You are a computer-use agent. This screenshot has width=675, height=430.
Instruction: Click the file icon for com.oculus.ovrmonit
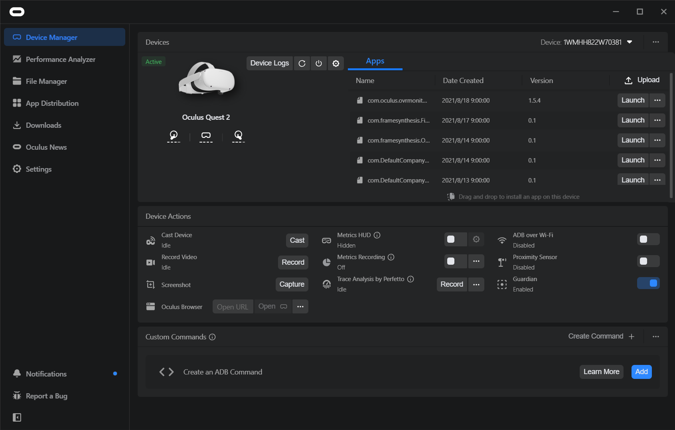(x=360, y=100)
